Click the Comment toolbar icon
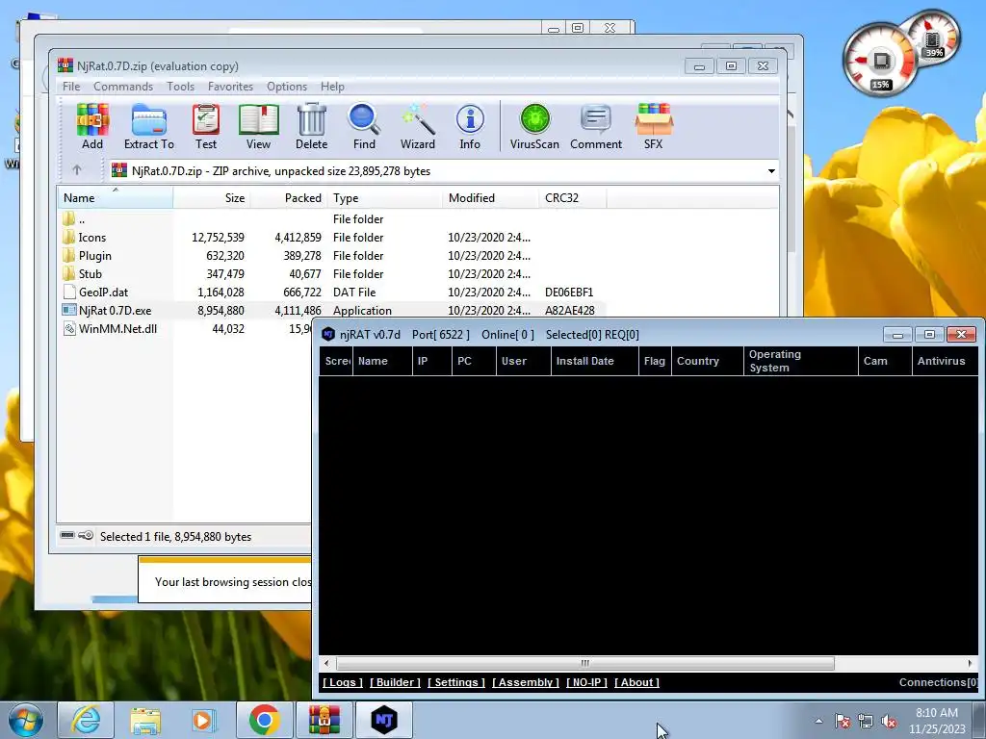This screenshot has width=986, height=739. pos(596,126)
